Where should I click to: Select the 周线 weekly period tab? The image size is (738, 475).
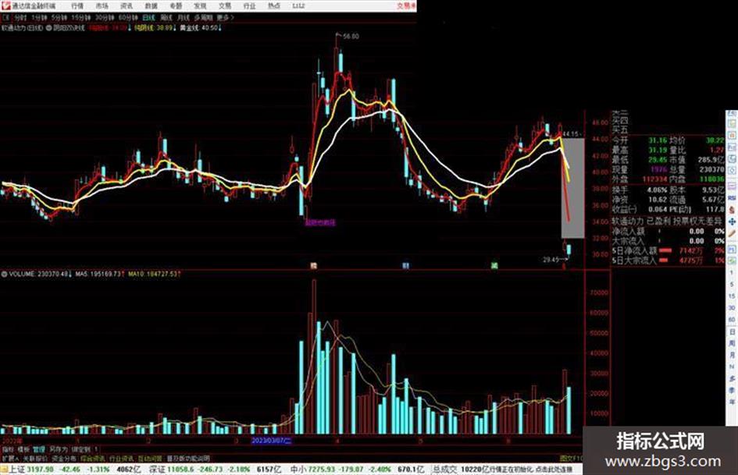click(x=166, y=17)
